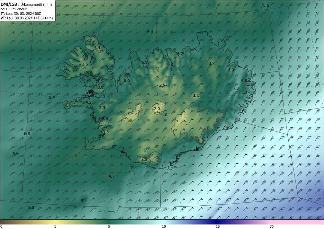This screenshot has width=324, height=229.
Task: Click the "10" label on the color scale
Action: 164,227
